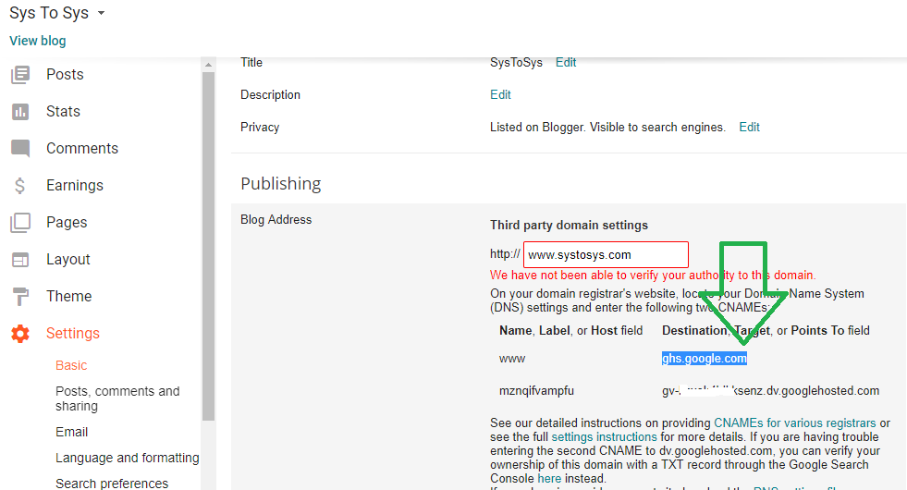Select the Settings menu label

click(x=73, y=334)
